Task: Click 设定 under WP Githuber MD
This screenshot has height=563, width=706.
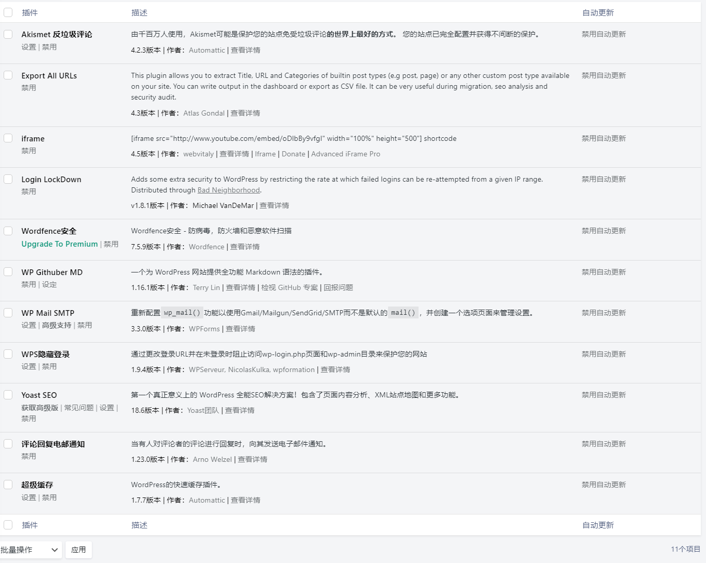Action: coord(49,284)
